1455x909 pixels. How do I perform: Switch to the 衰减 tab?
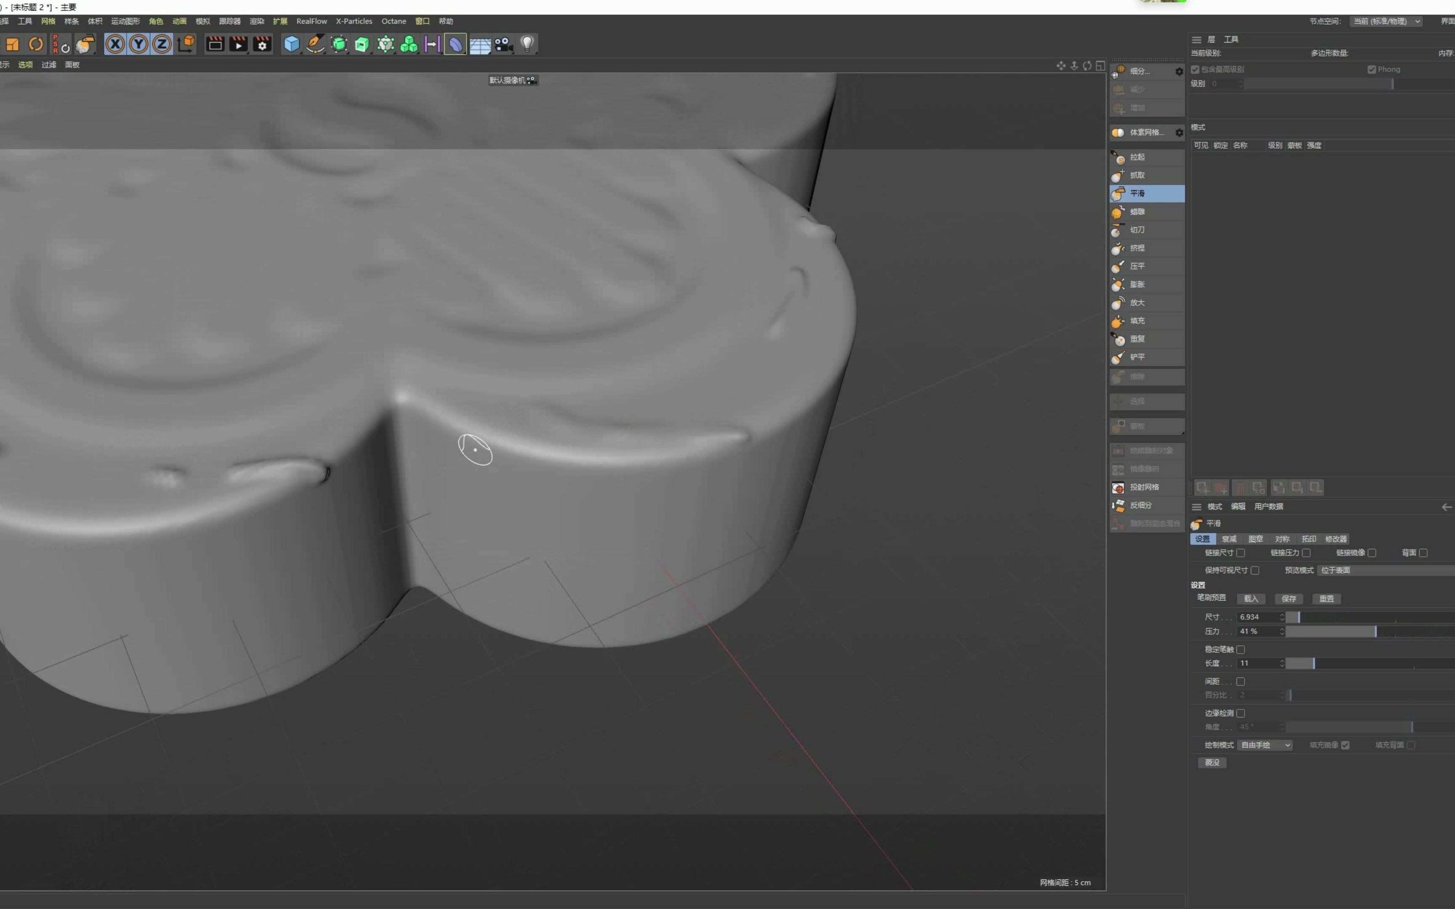click(x=1229, y=539)
